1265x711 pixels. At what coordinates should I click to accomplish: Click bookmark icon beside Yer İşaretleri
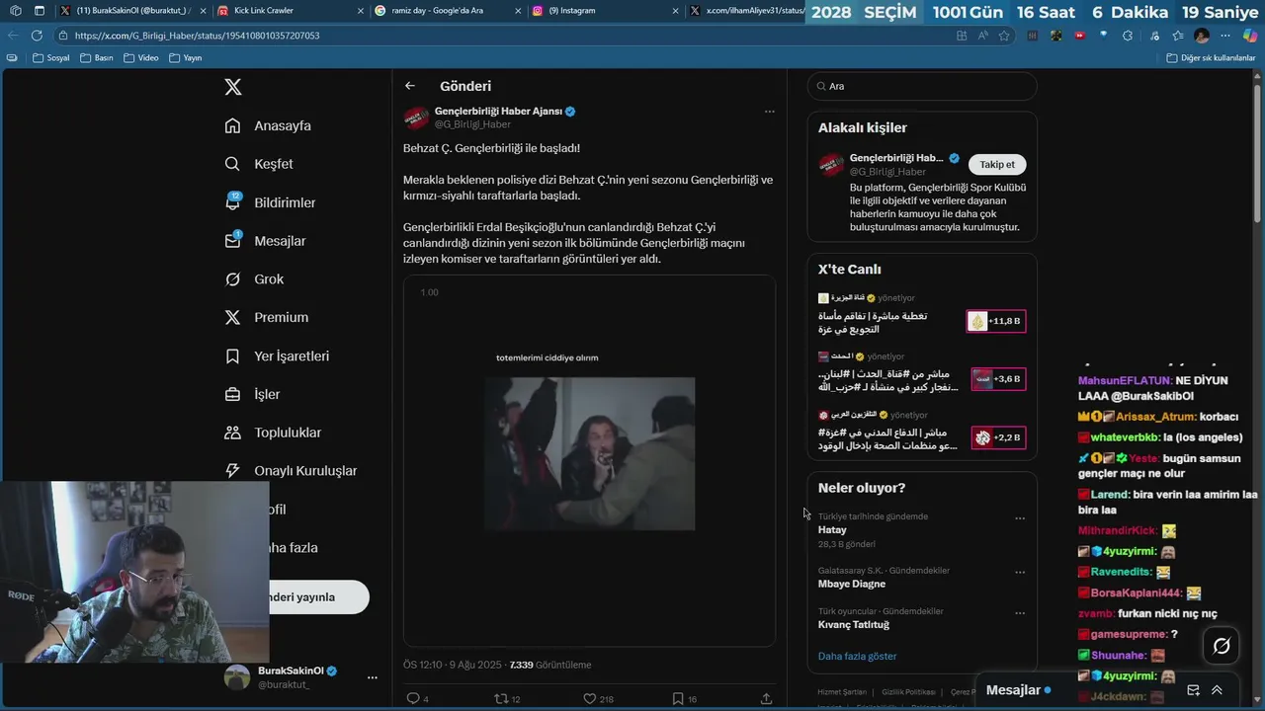[232, 355]
